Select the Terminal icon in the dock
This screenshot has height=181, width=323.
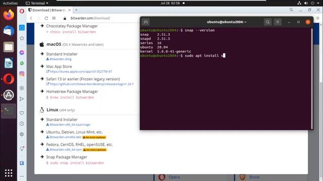click(9, 111)
